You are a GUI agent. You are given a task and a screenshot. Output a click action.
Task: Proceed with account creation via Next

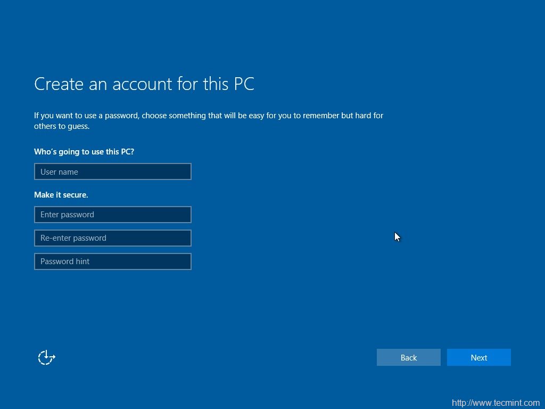click(478, 357)
